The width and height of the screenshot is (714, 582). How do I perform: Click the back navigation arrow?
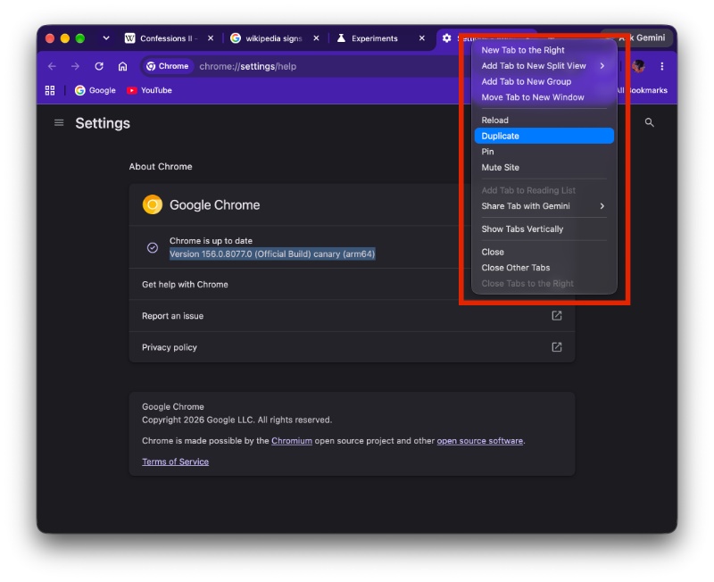tap(52, 66)
